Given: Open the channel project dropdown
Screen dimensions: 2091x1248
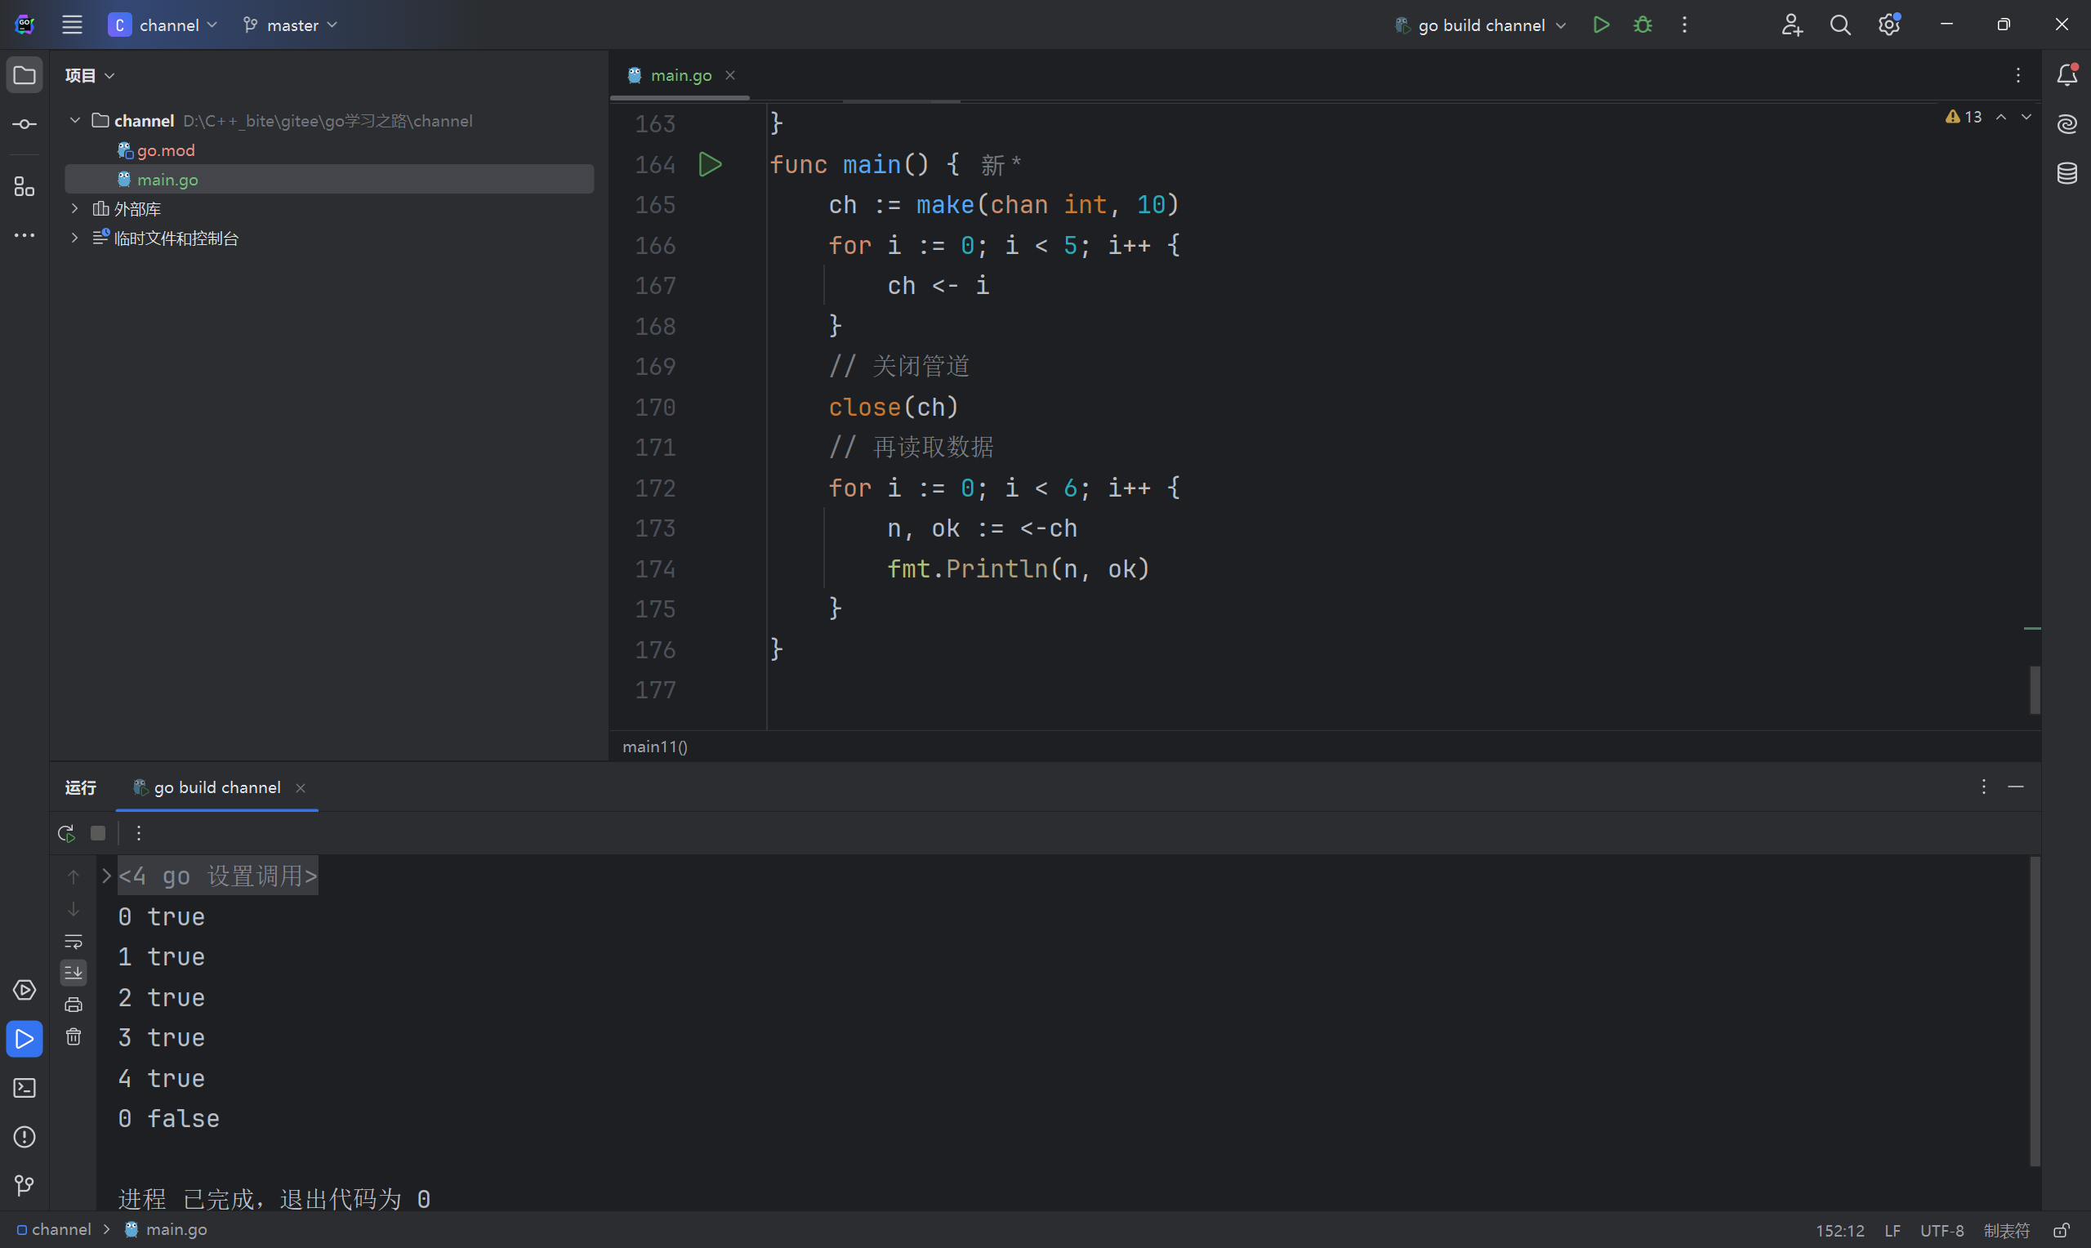Looking at the screenshot, I should 163,25.
